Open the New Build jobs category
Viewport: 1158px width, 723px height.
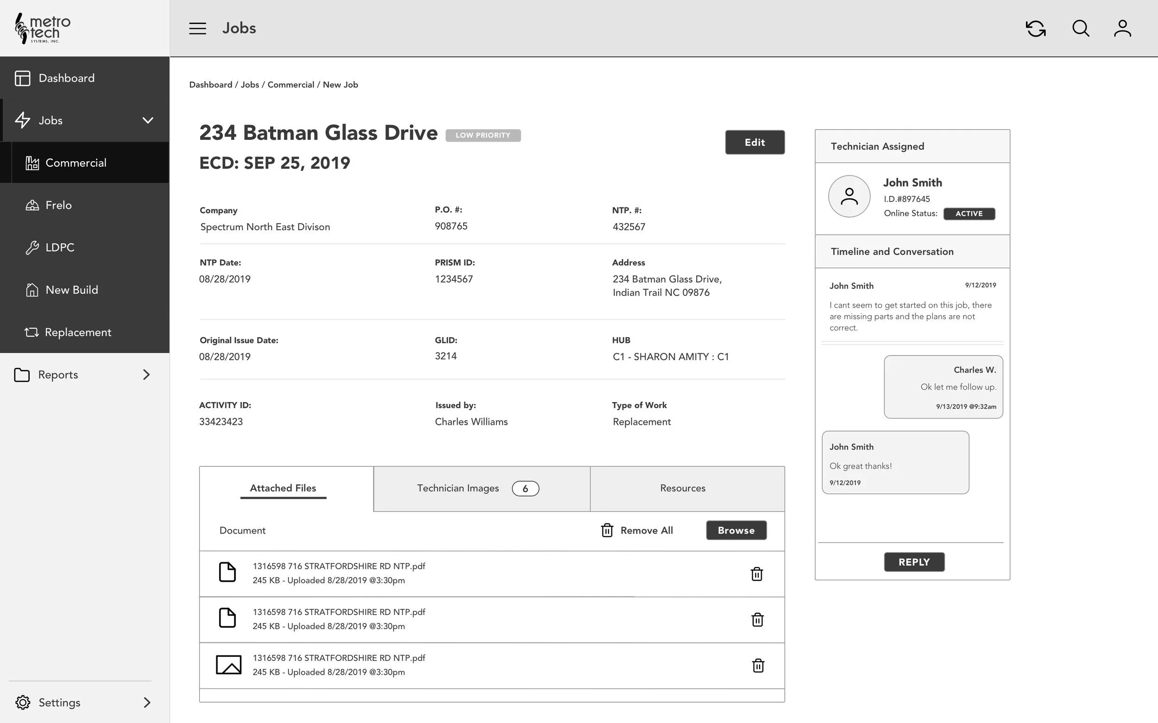point(71,290)
